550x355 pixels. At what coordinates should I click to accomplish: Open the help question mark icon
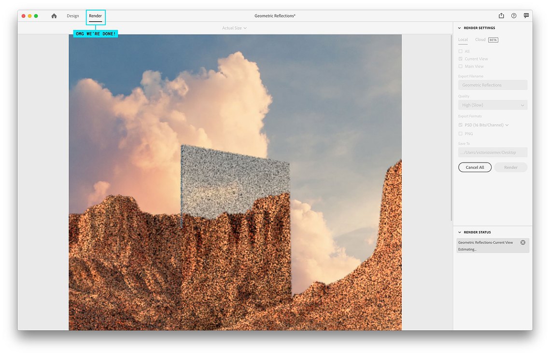click(513, 16)
